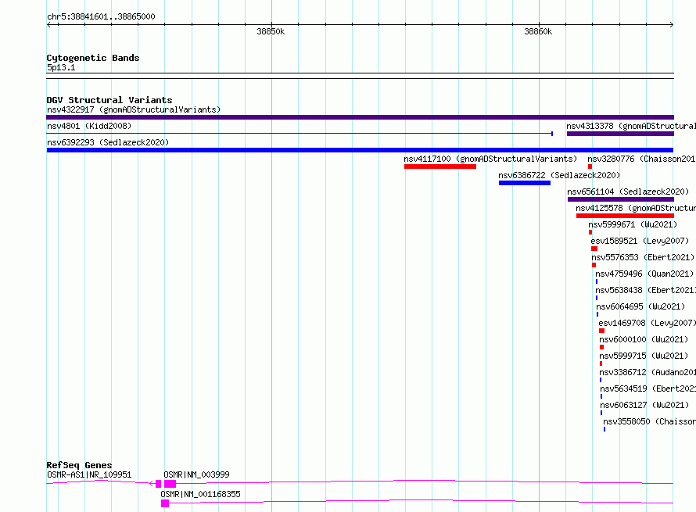Click the blue nsv6392293 variant bar
The width and height of the screenshot is (696, 512).
click(360, 150)
